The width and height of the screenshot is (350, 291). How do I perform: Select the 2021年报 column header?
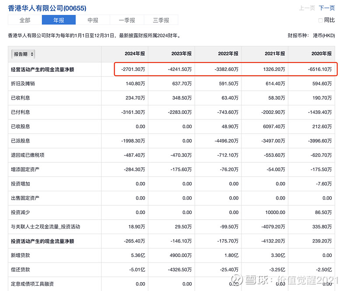(275, 53)
